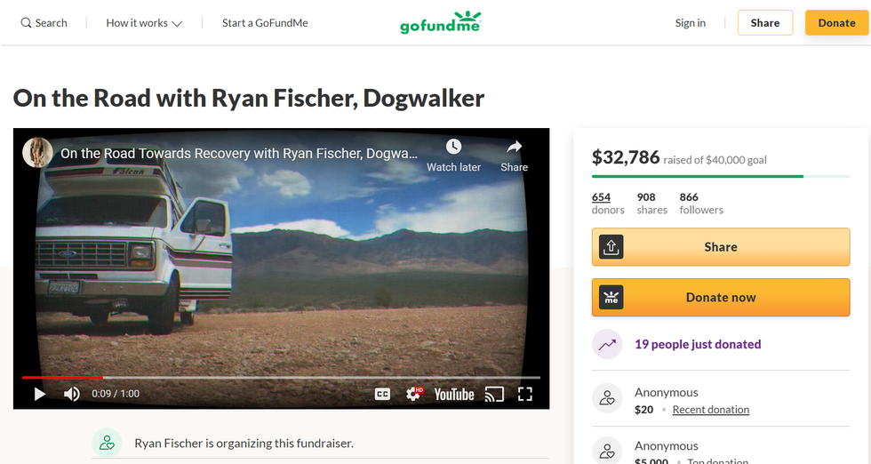This screenshot has width=871, height=464.
Task: Cast video with the cast icon
Action: coord(494,394)
